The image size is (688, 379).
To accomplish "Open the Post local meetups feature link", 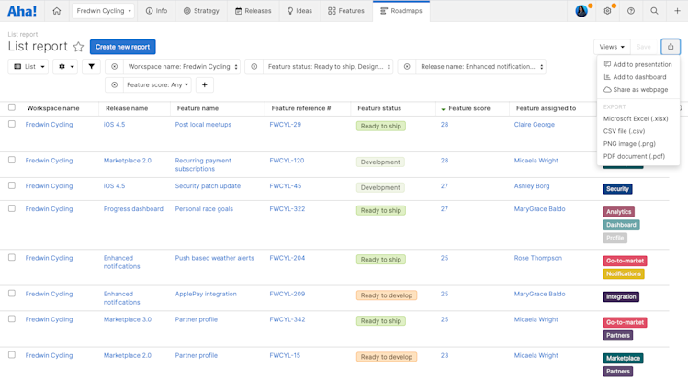I will [203, 125].
